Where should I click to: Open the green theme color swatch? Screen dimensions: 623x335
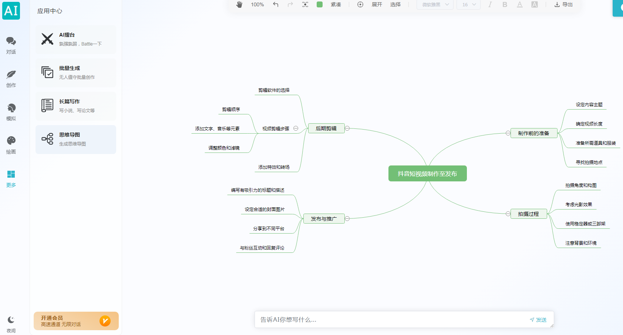320,4
